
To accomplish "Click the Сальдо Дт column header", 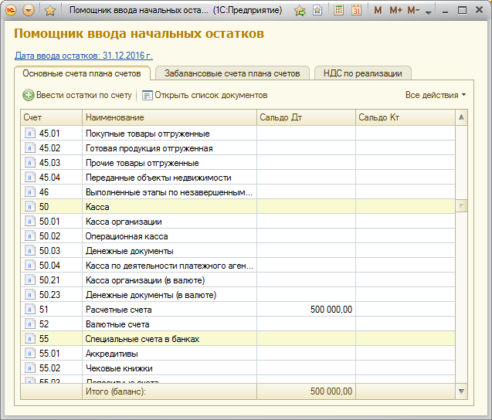I will (306, 117).
